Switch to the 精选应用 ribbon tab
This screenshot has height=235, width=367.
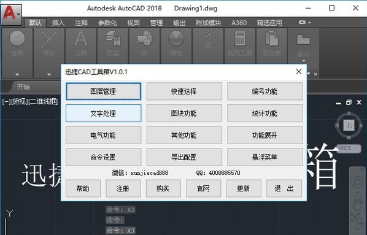(x=269, y=23)
